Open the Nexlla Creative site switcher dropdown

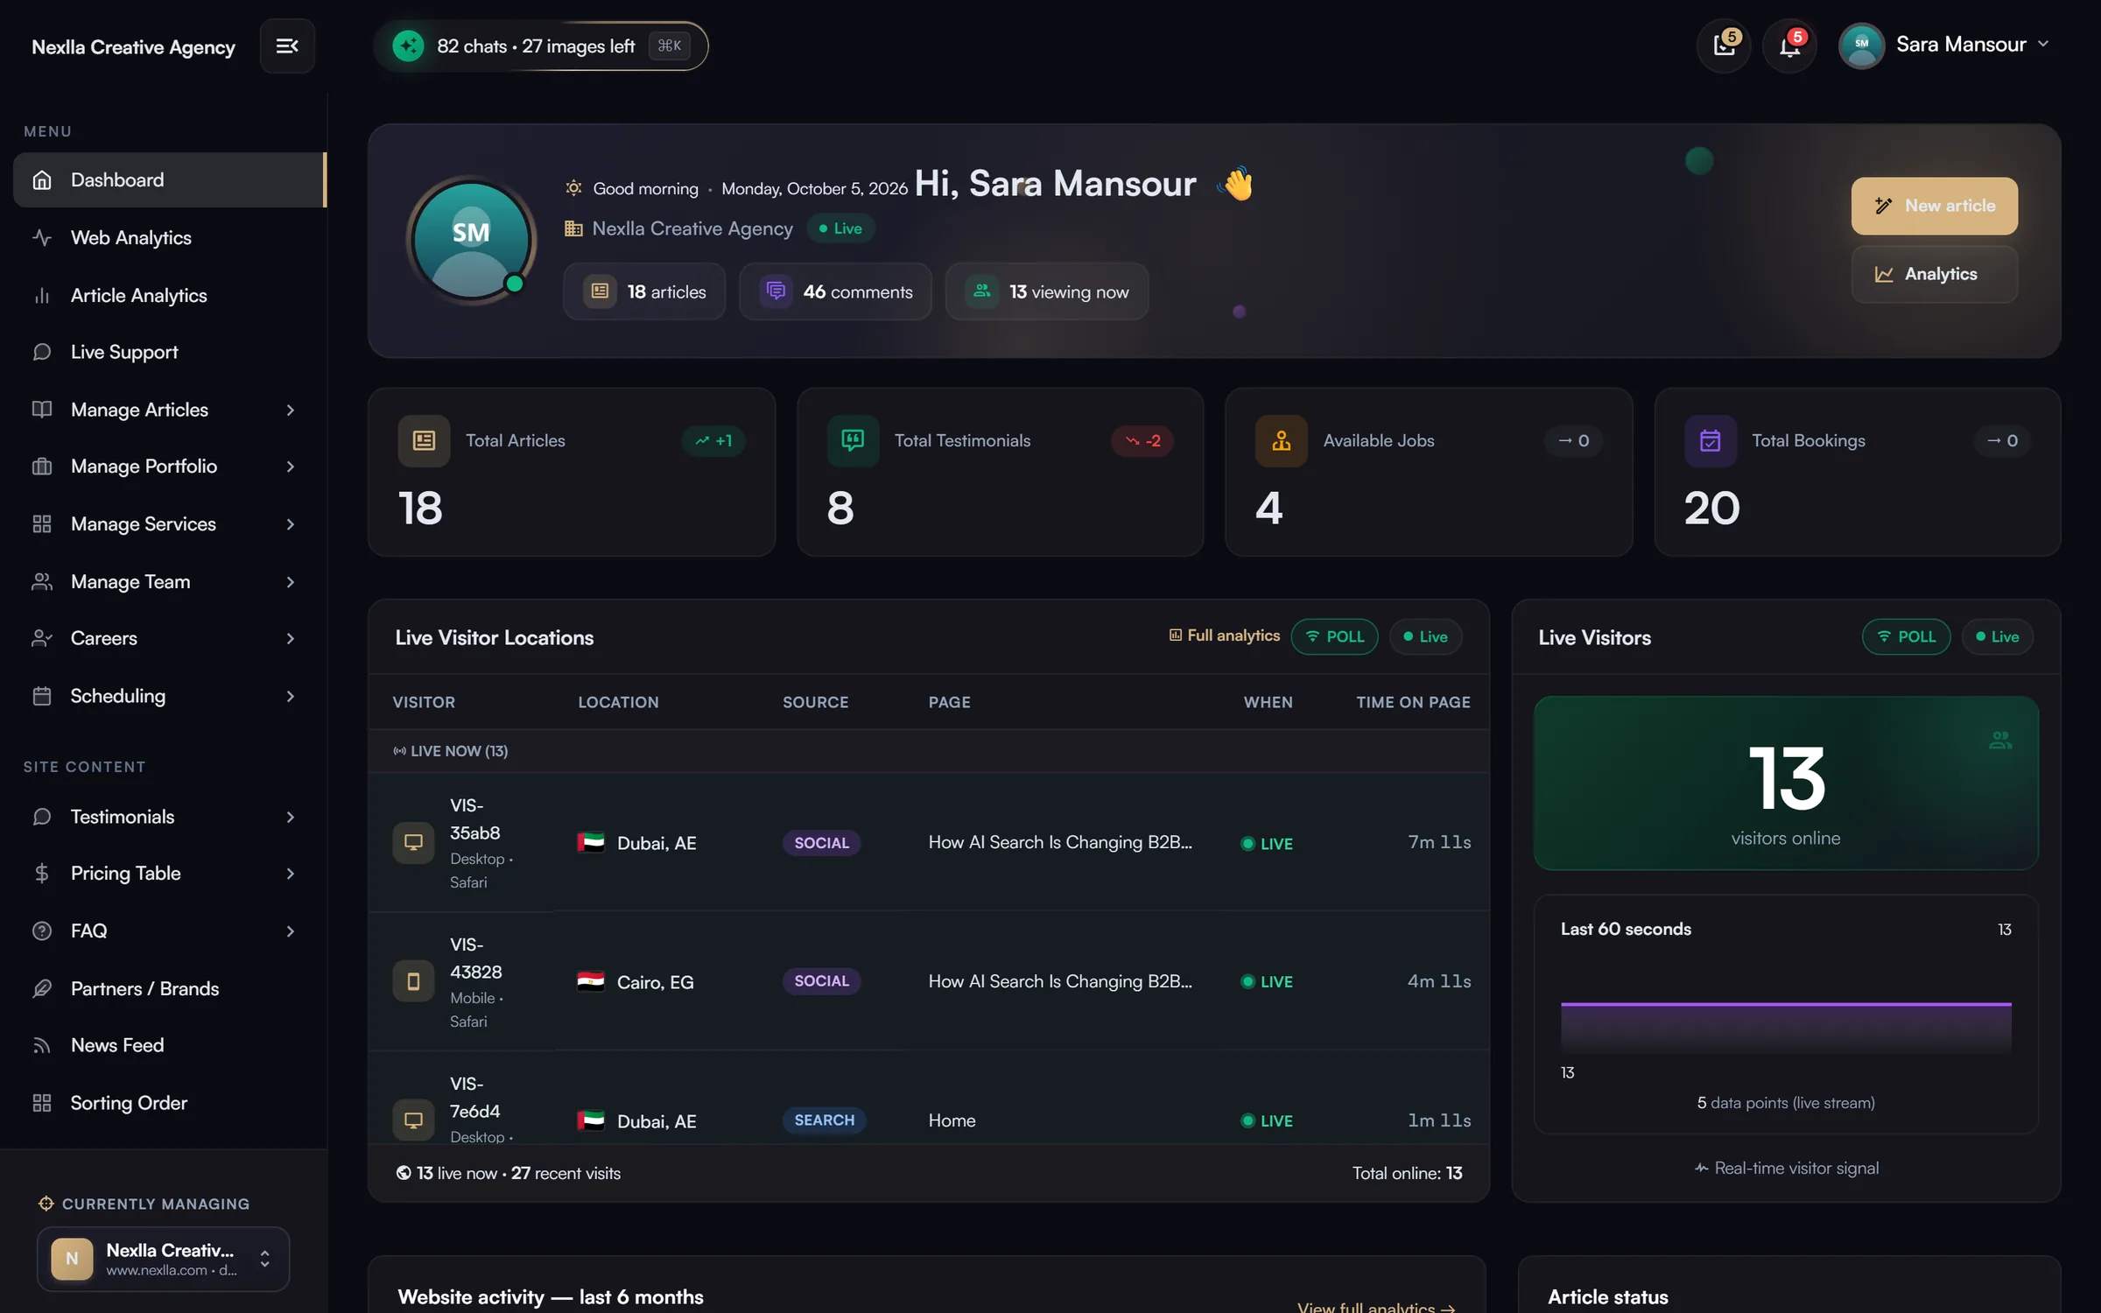coord(163,1259)
